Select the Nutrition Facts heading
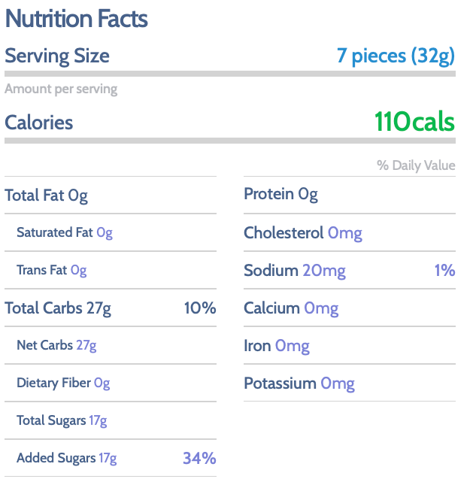Viewport: 476px width, 485px height. click(x=77, y=19)
